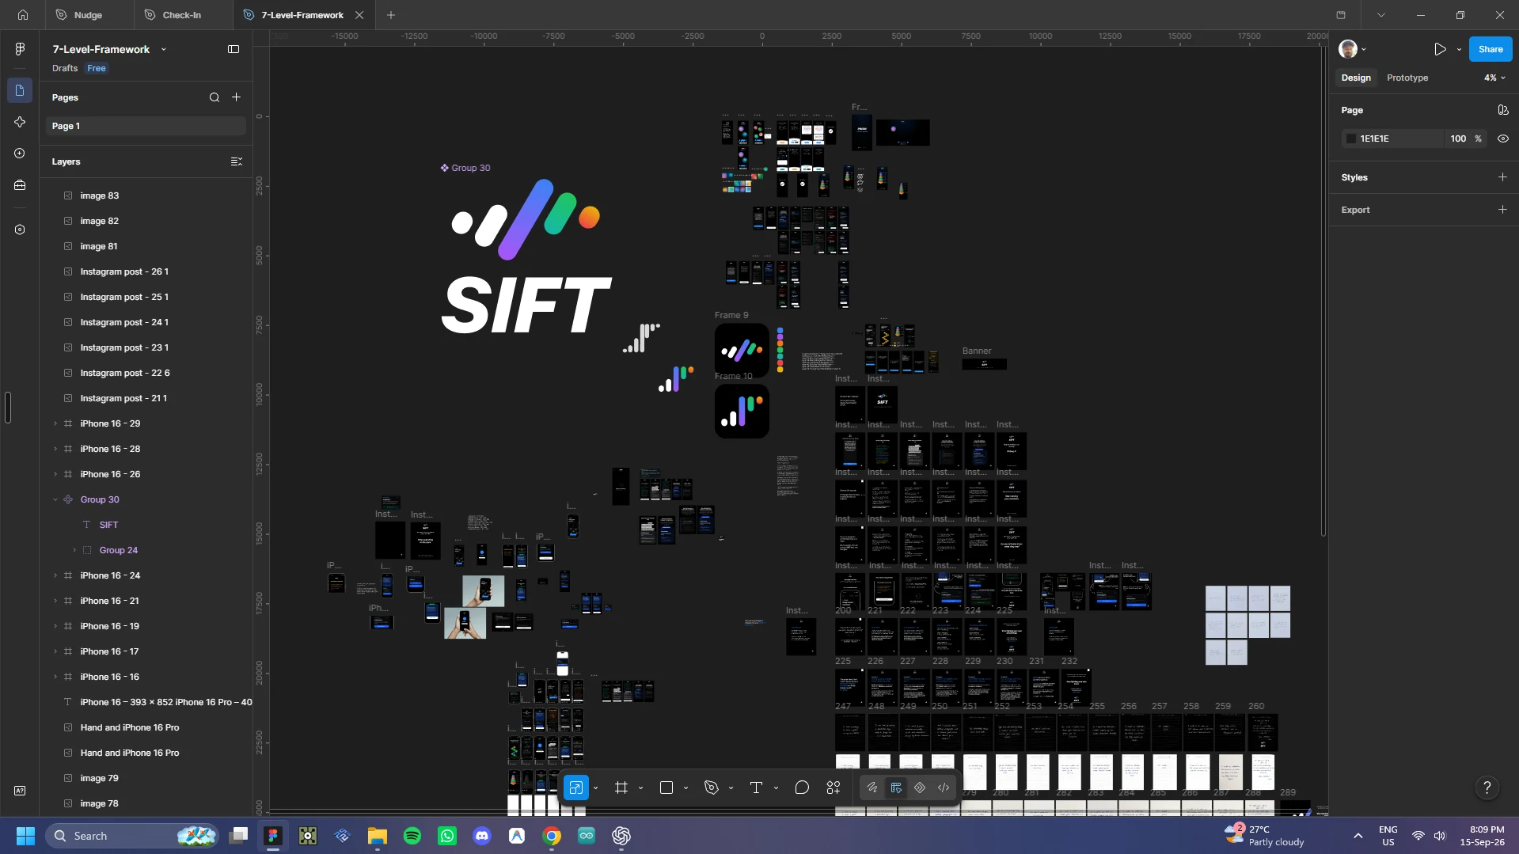Toggle the sidebar collapse icon
The image size is (1519, 854).
point(234,49)
